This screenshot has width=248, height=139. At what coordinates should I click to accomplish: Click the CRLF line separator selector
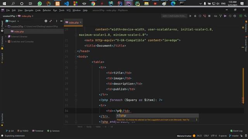206,136
